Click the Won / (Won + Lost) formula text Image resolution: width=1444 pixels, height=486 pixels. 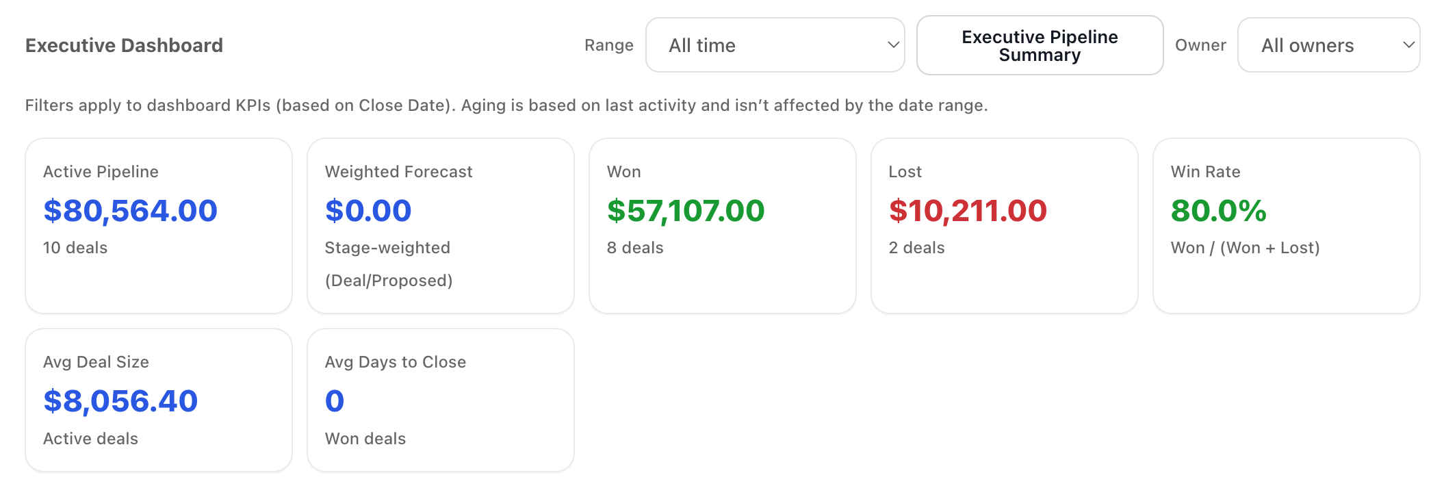pos(1245,248)
